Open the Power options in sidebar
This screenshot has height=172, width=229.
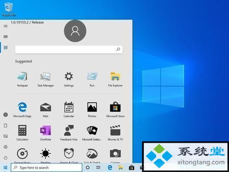pyautogui.click(x=5, y=157)
